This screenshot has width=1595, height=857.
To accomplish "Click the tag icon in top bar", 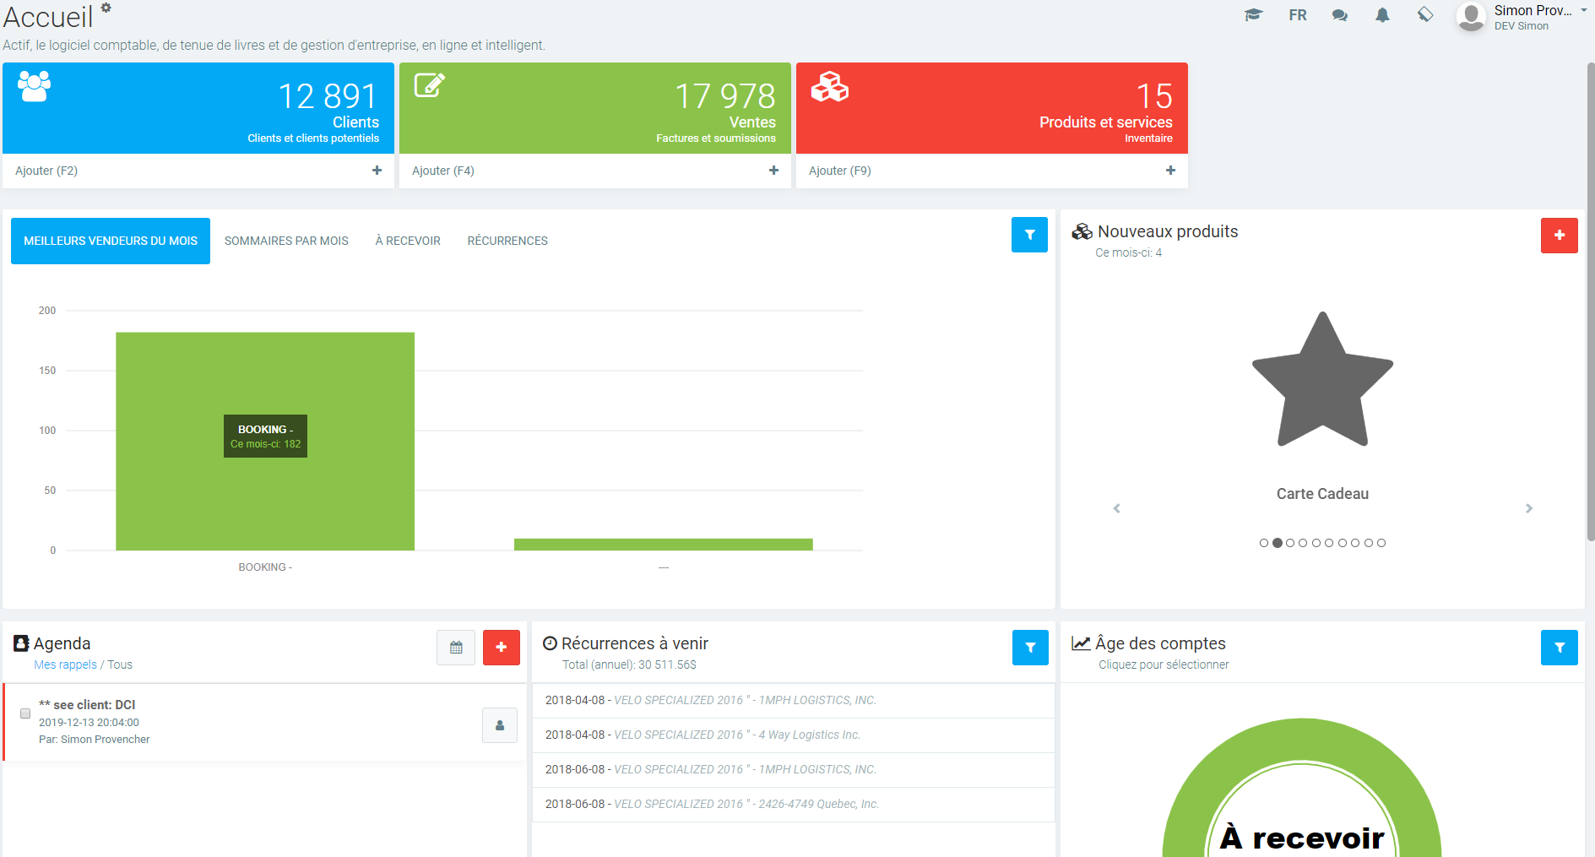I will (1425, 15).
